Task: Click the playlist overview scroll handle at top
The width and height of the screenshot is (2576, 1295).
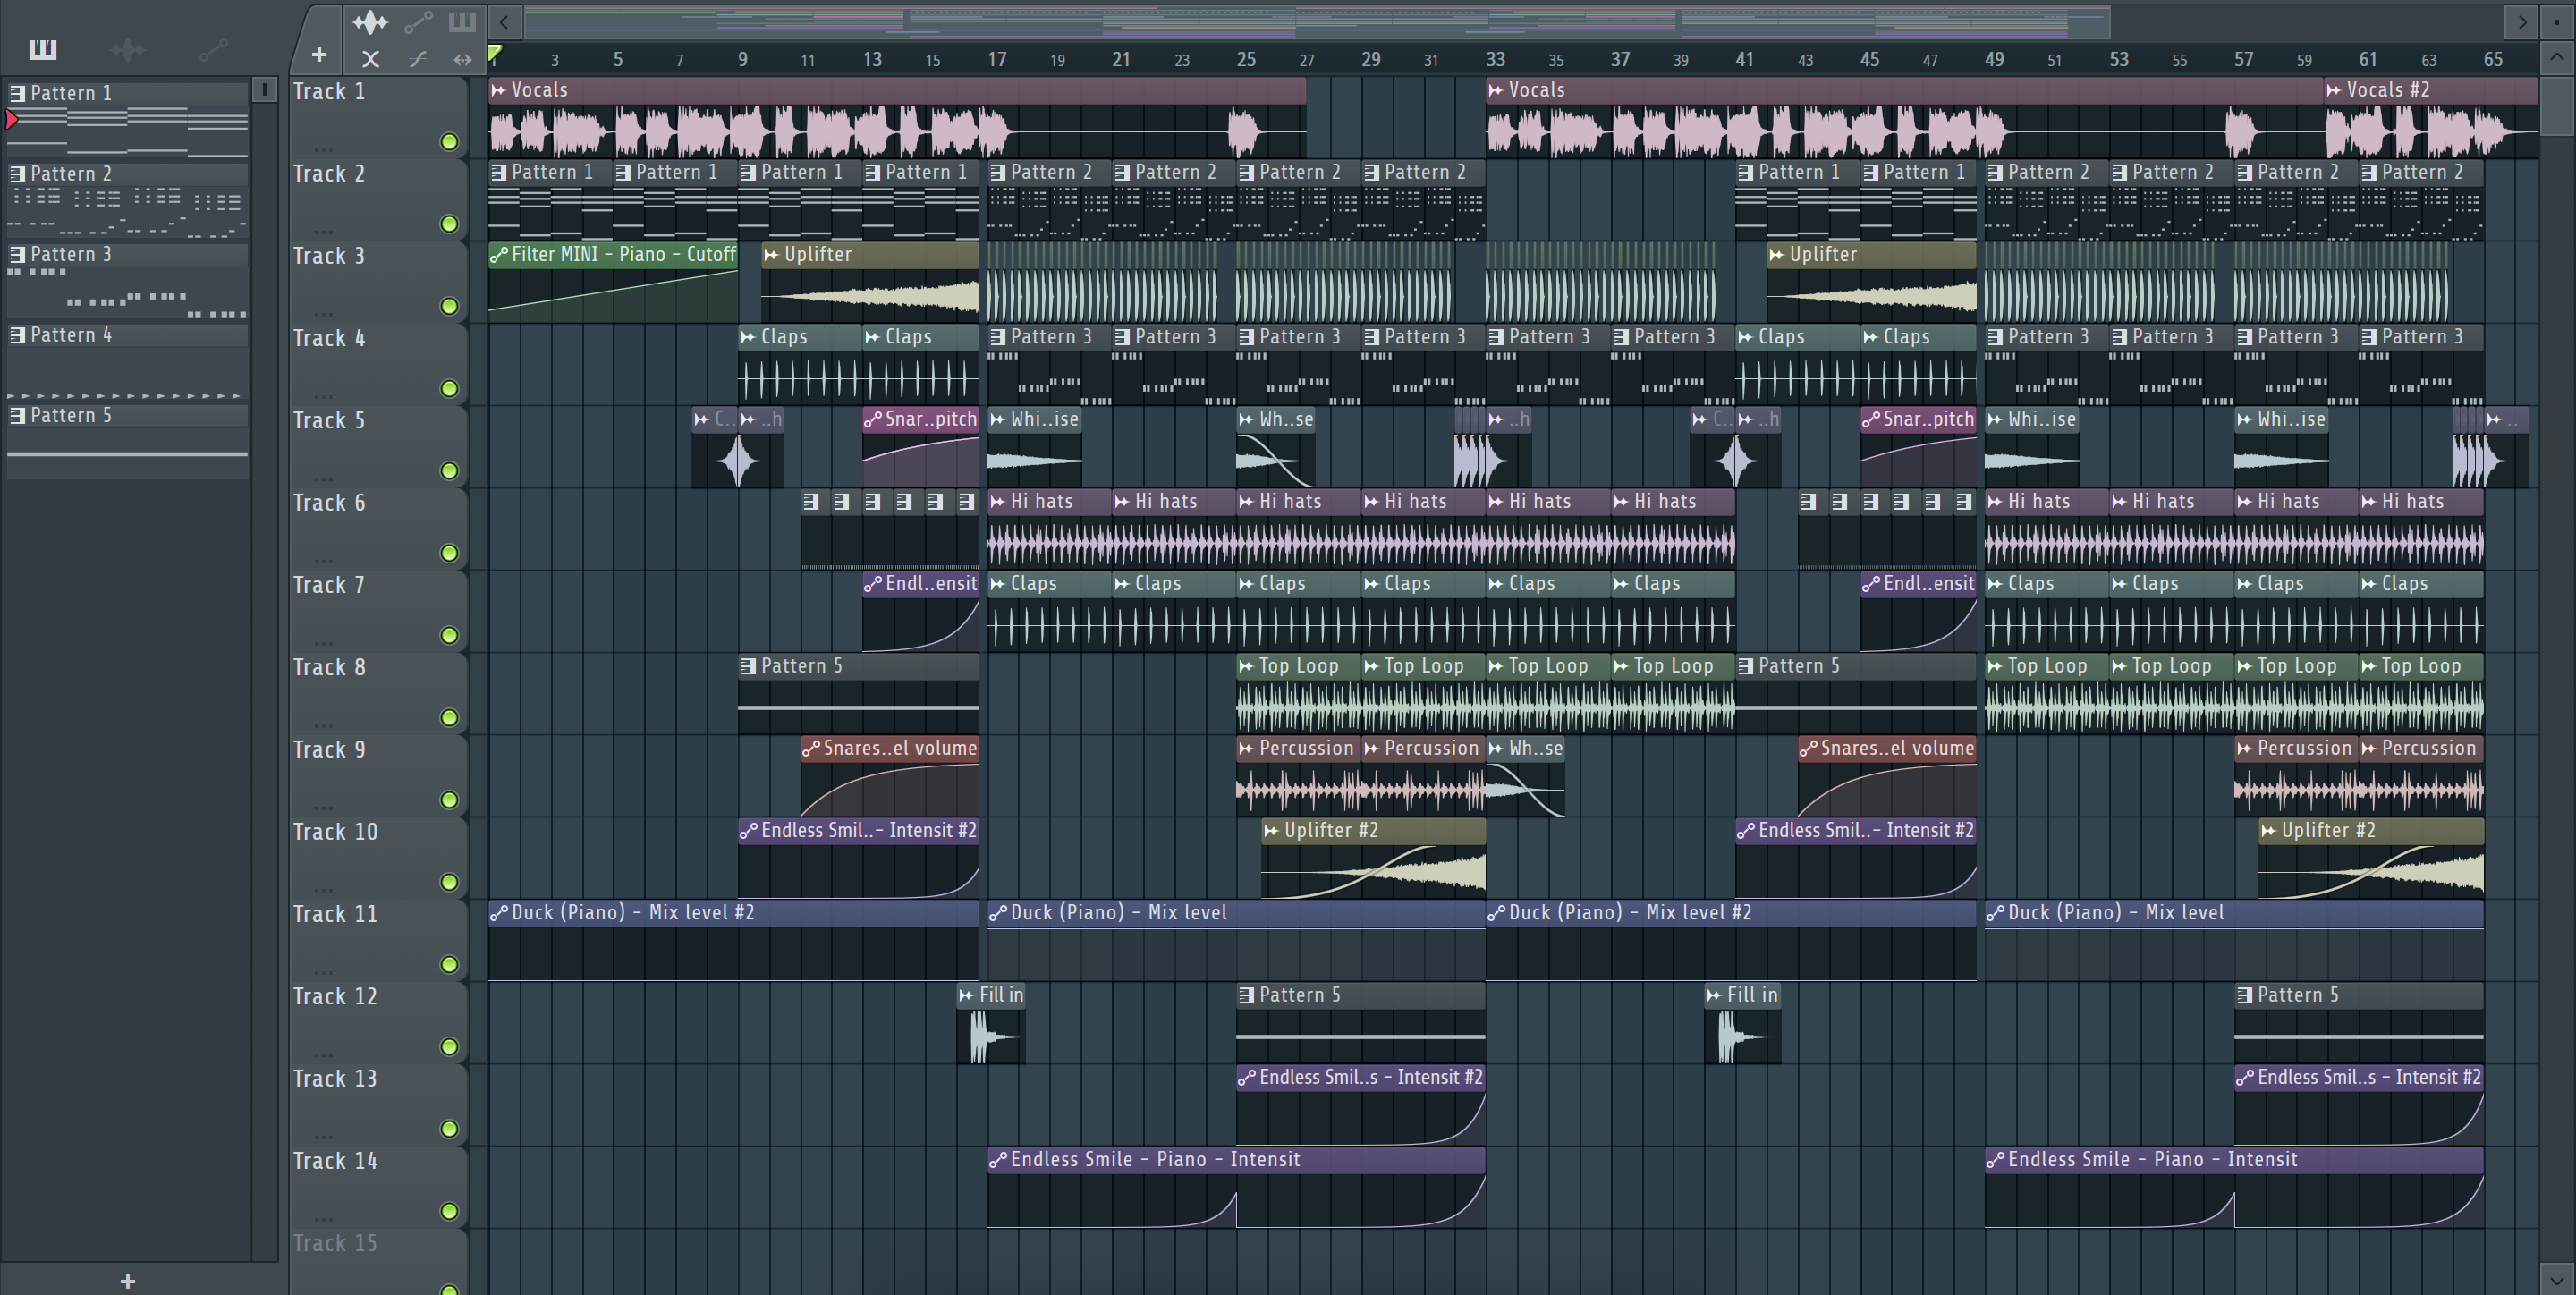Action: 1317,22
